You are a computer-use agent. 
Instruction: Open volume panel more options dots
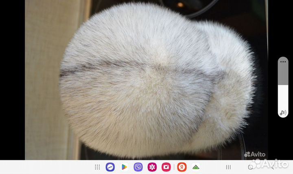coord(283,62)
